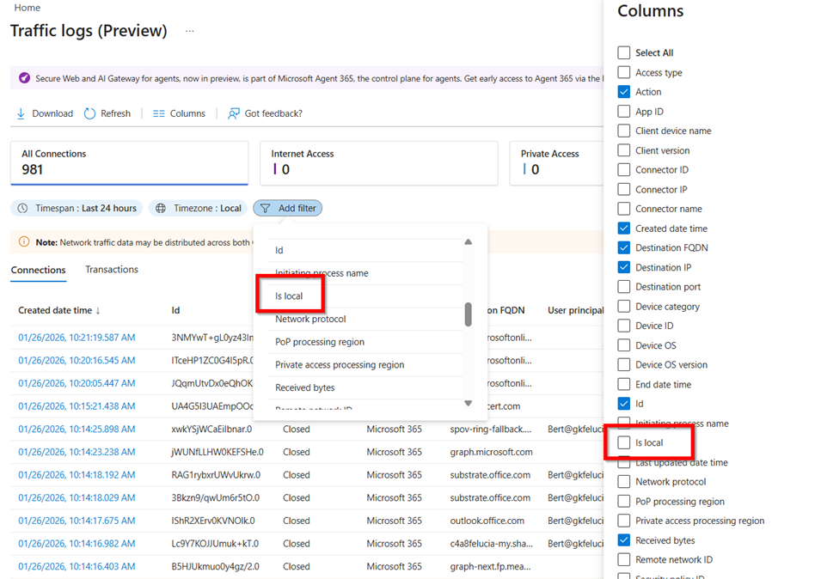Open the ellipsis menu beside Traffic logs title
821x579 pixels.
point(189,31)
